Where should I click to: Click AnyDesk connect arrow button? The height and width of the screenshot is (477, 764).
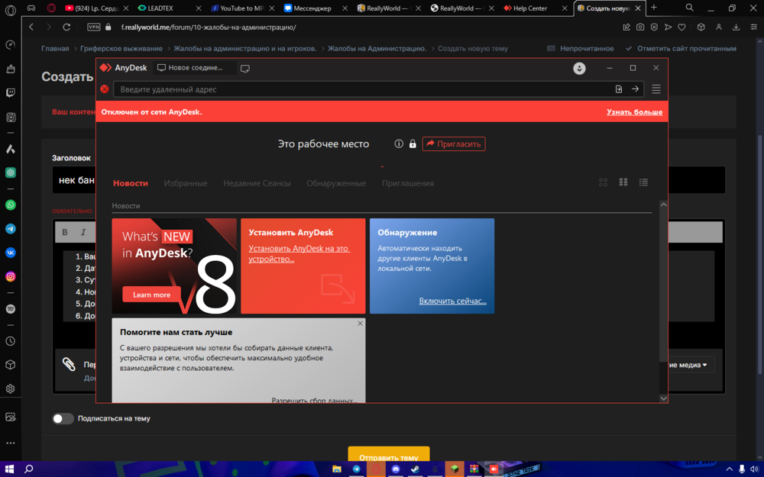pos(635,89)
